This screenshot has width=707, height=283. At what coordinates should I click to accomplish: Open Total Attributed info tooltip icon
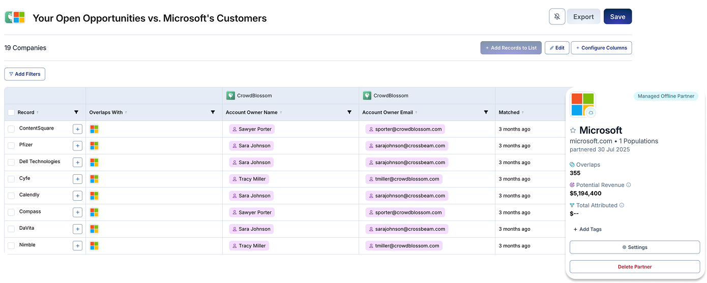pyautogui.click(x=622, y=205)
